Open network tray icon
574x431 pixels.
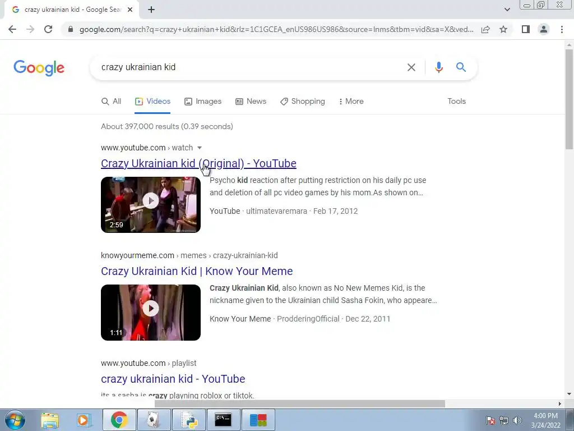click(504, 420)
